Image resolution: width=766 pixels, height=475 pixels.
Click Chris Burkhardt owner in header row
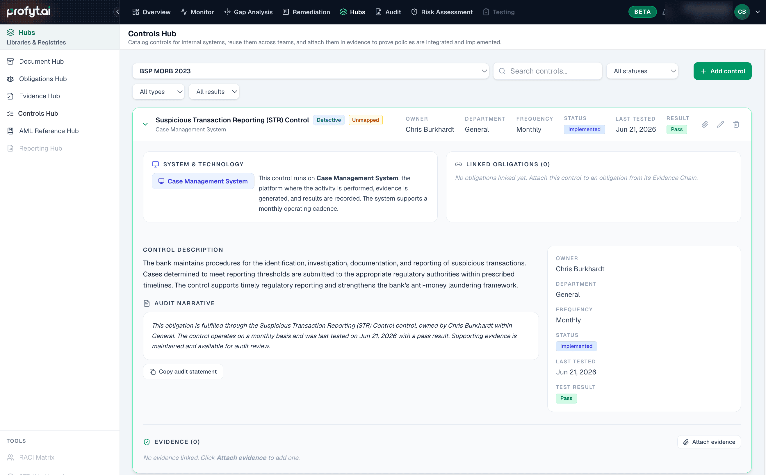point(430,129)
